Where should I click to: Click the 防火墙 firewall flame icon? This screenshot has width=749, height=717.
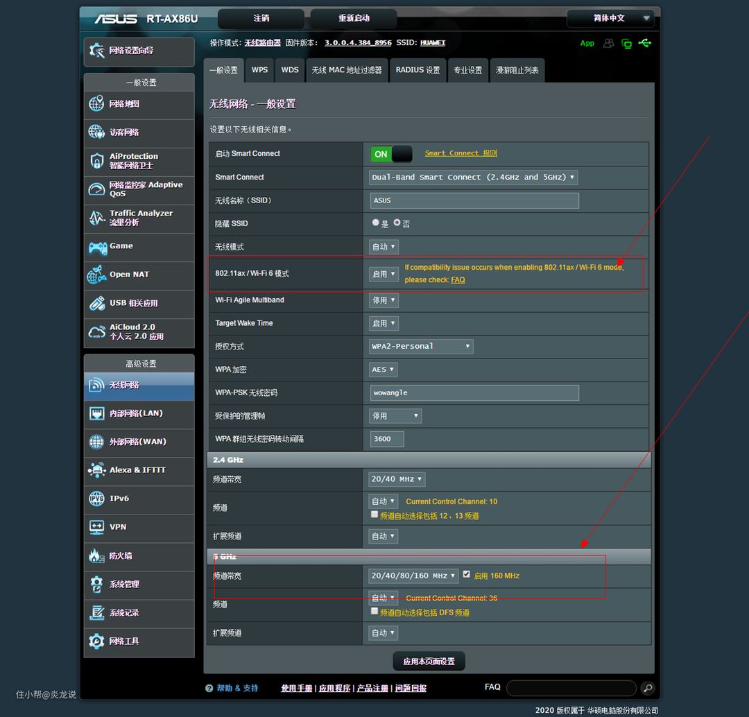pos(96,555)
